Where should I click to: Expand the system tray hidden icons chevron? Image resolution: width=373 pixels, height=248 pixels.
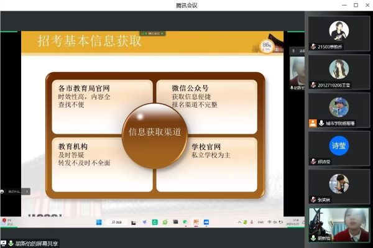(x=239, y=223)
